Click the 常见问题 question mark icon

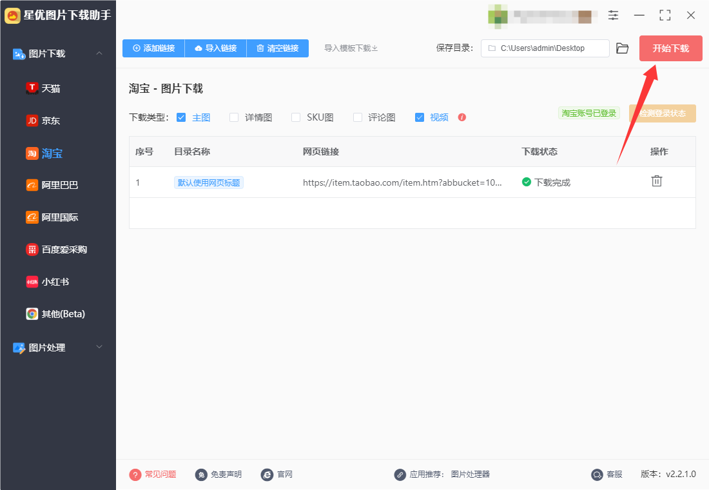click(135, 474)
